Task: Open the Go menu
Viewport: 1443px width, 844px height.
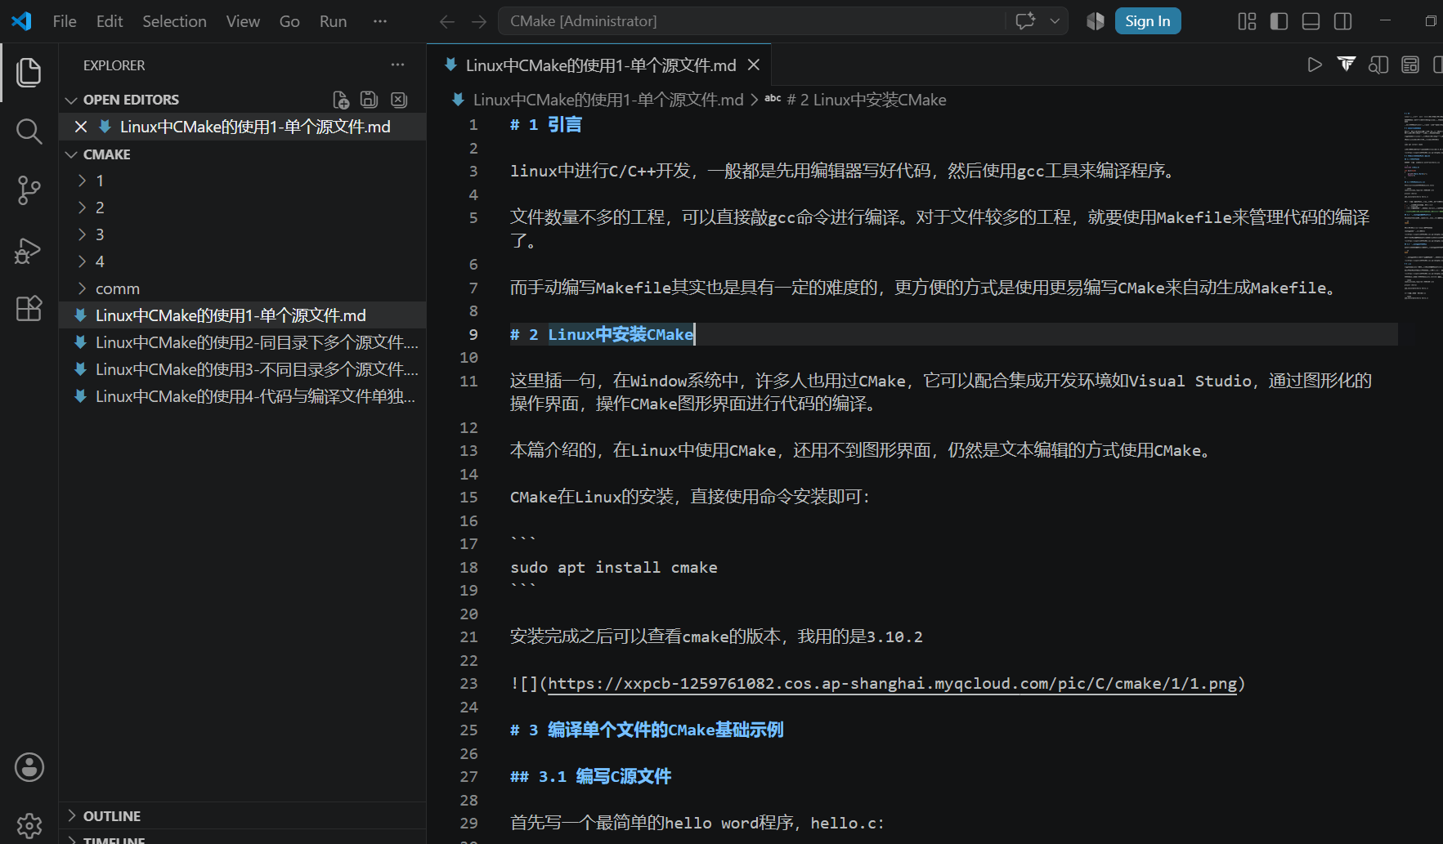Action: pos(289,21)
